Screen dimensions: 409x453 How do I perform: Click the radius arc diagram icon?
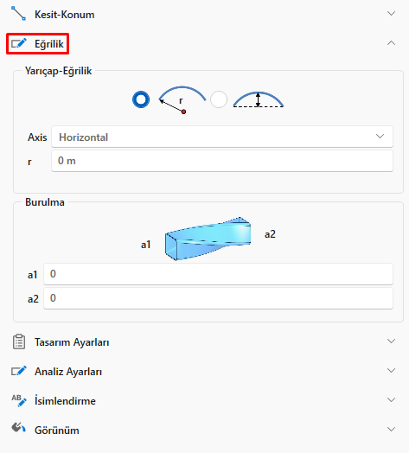tap(182, 100)
